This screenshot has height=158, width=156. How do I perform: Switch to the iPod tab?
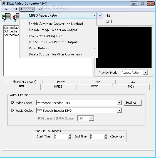61,82
